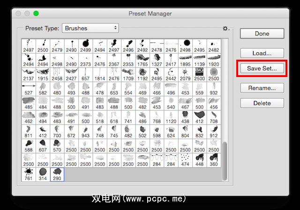This screenshot has width=300, height=210.
Task: Pick the brush labeled 2079
Action: [185, 75]
